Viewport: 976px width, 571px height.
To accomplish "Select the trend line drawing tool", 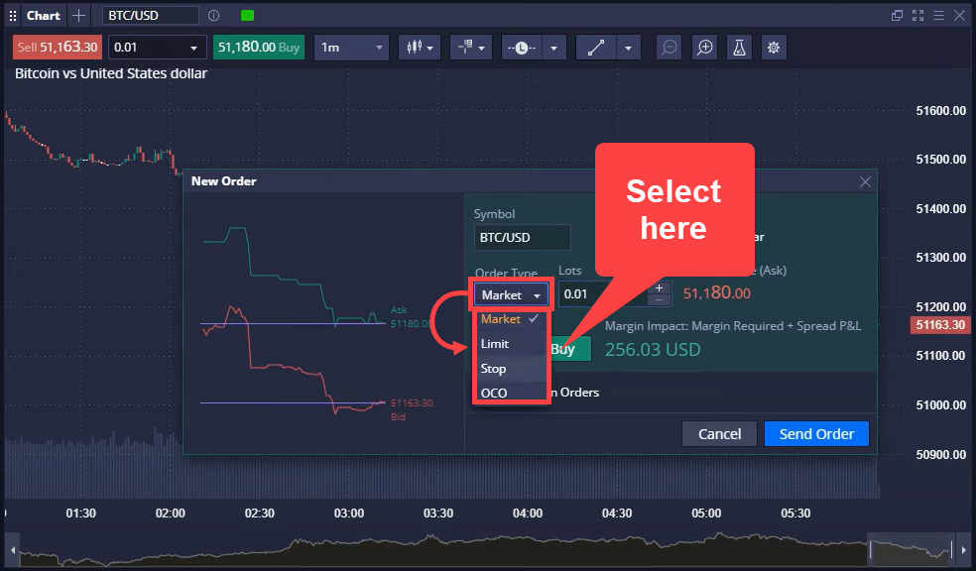I will 596,47.
